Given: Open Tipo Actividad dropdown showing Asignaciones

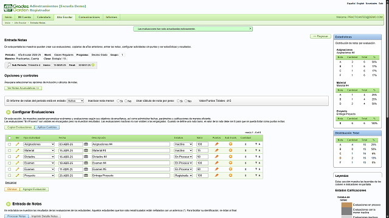Looking at the screenshot, I should tap(39, 144).
